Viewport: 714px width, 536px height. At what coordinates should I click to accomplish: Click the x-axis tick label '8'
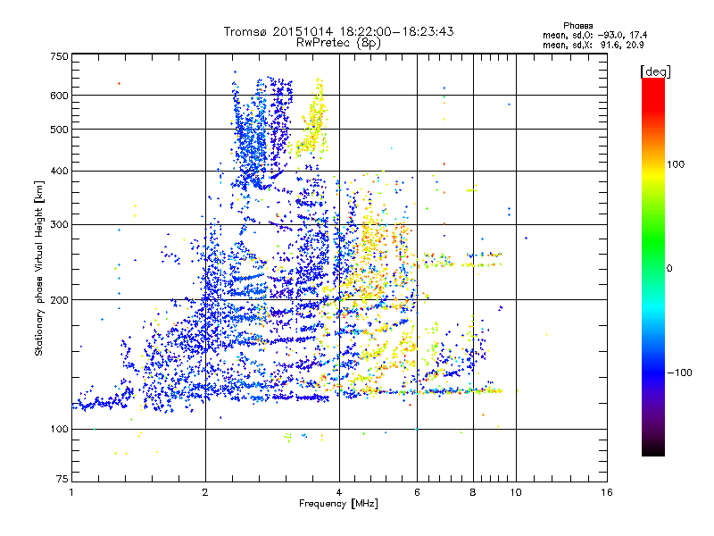point(473,492)
